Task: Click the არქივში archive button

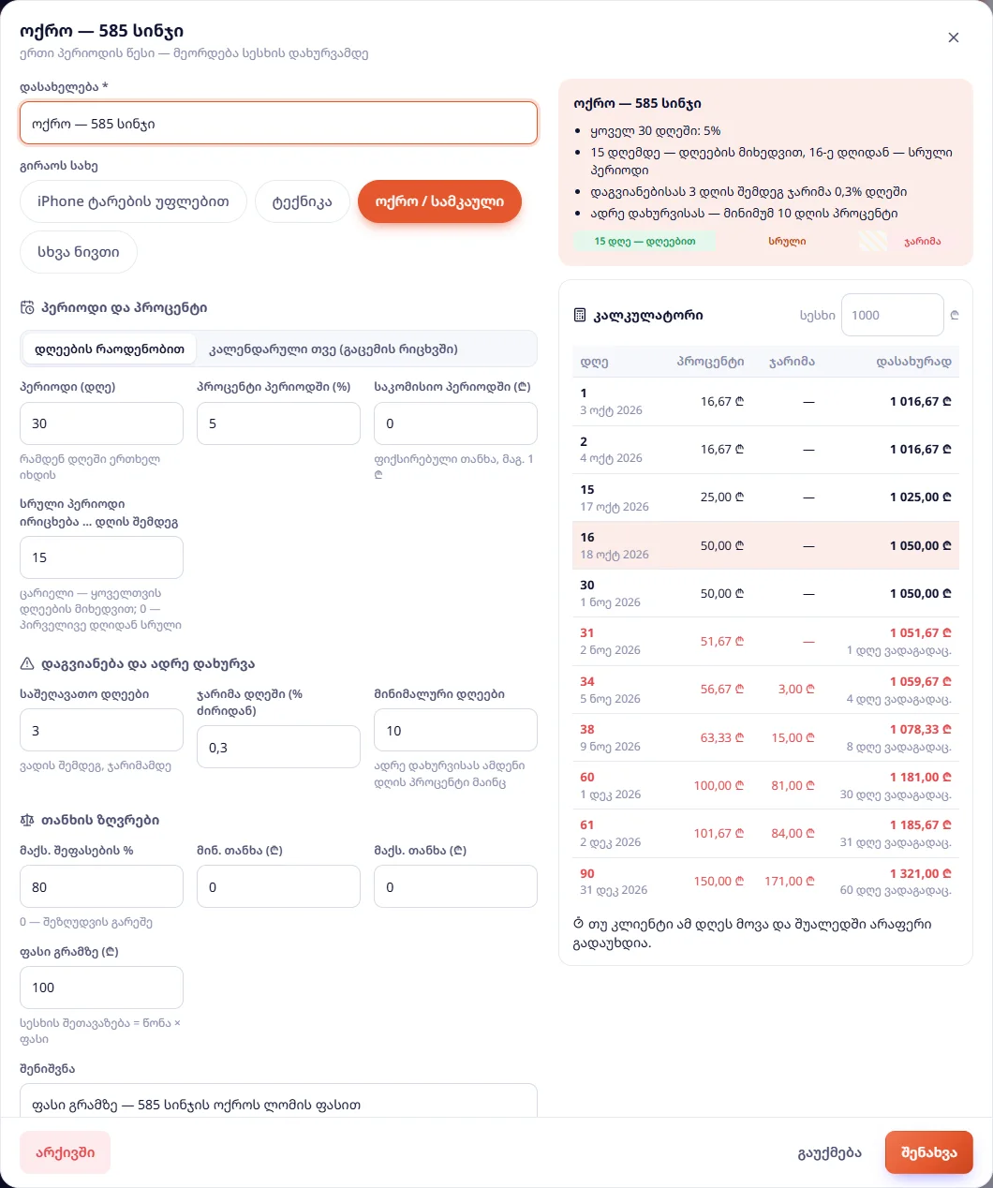Action: coord(66,1152)
